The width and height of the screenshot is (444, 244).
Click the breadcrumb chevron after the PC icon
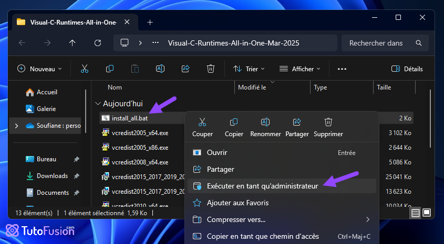pos(140,43)
